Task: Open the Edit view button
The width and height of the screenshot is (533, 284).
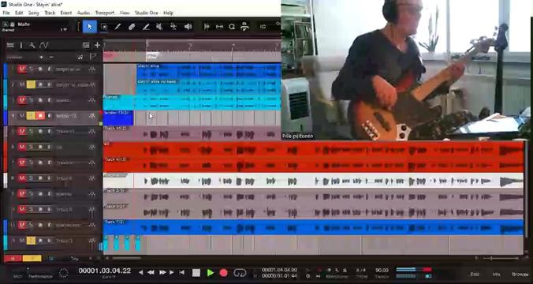Action: pos(475,274)
